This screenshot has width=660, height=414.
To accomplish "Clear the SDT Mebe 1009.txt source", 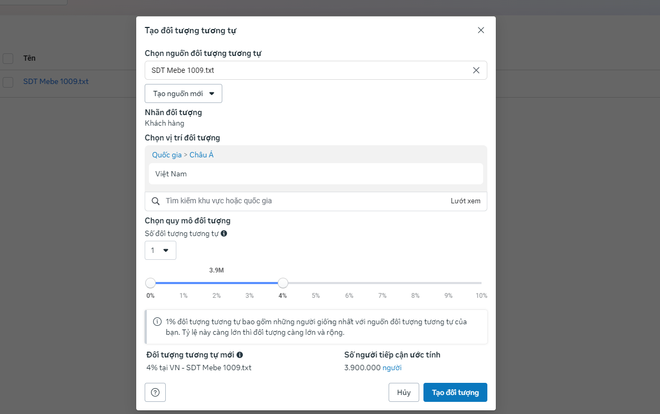I will point(476,70).
